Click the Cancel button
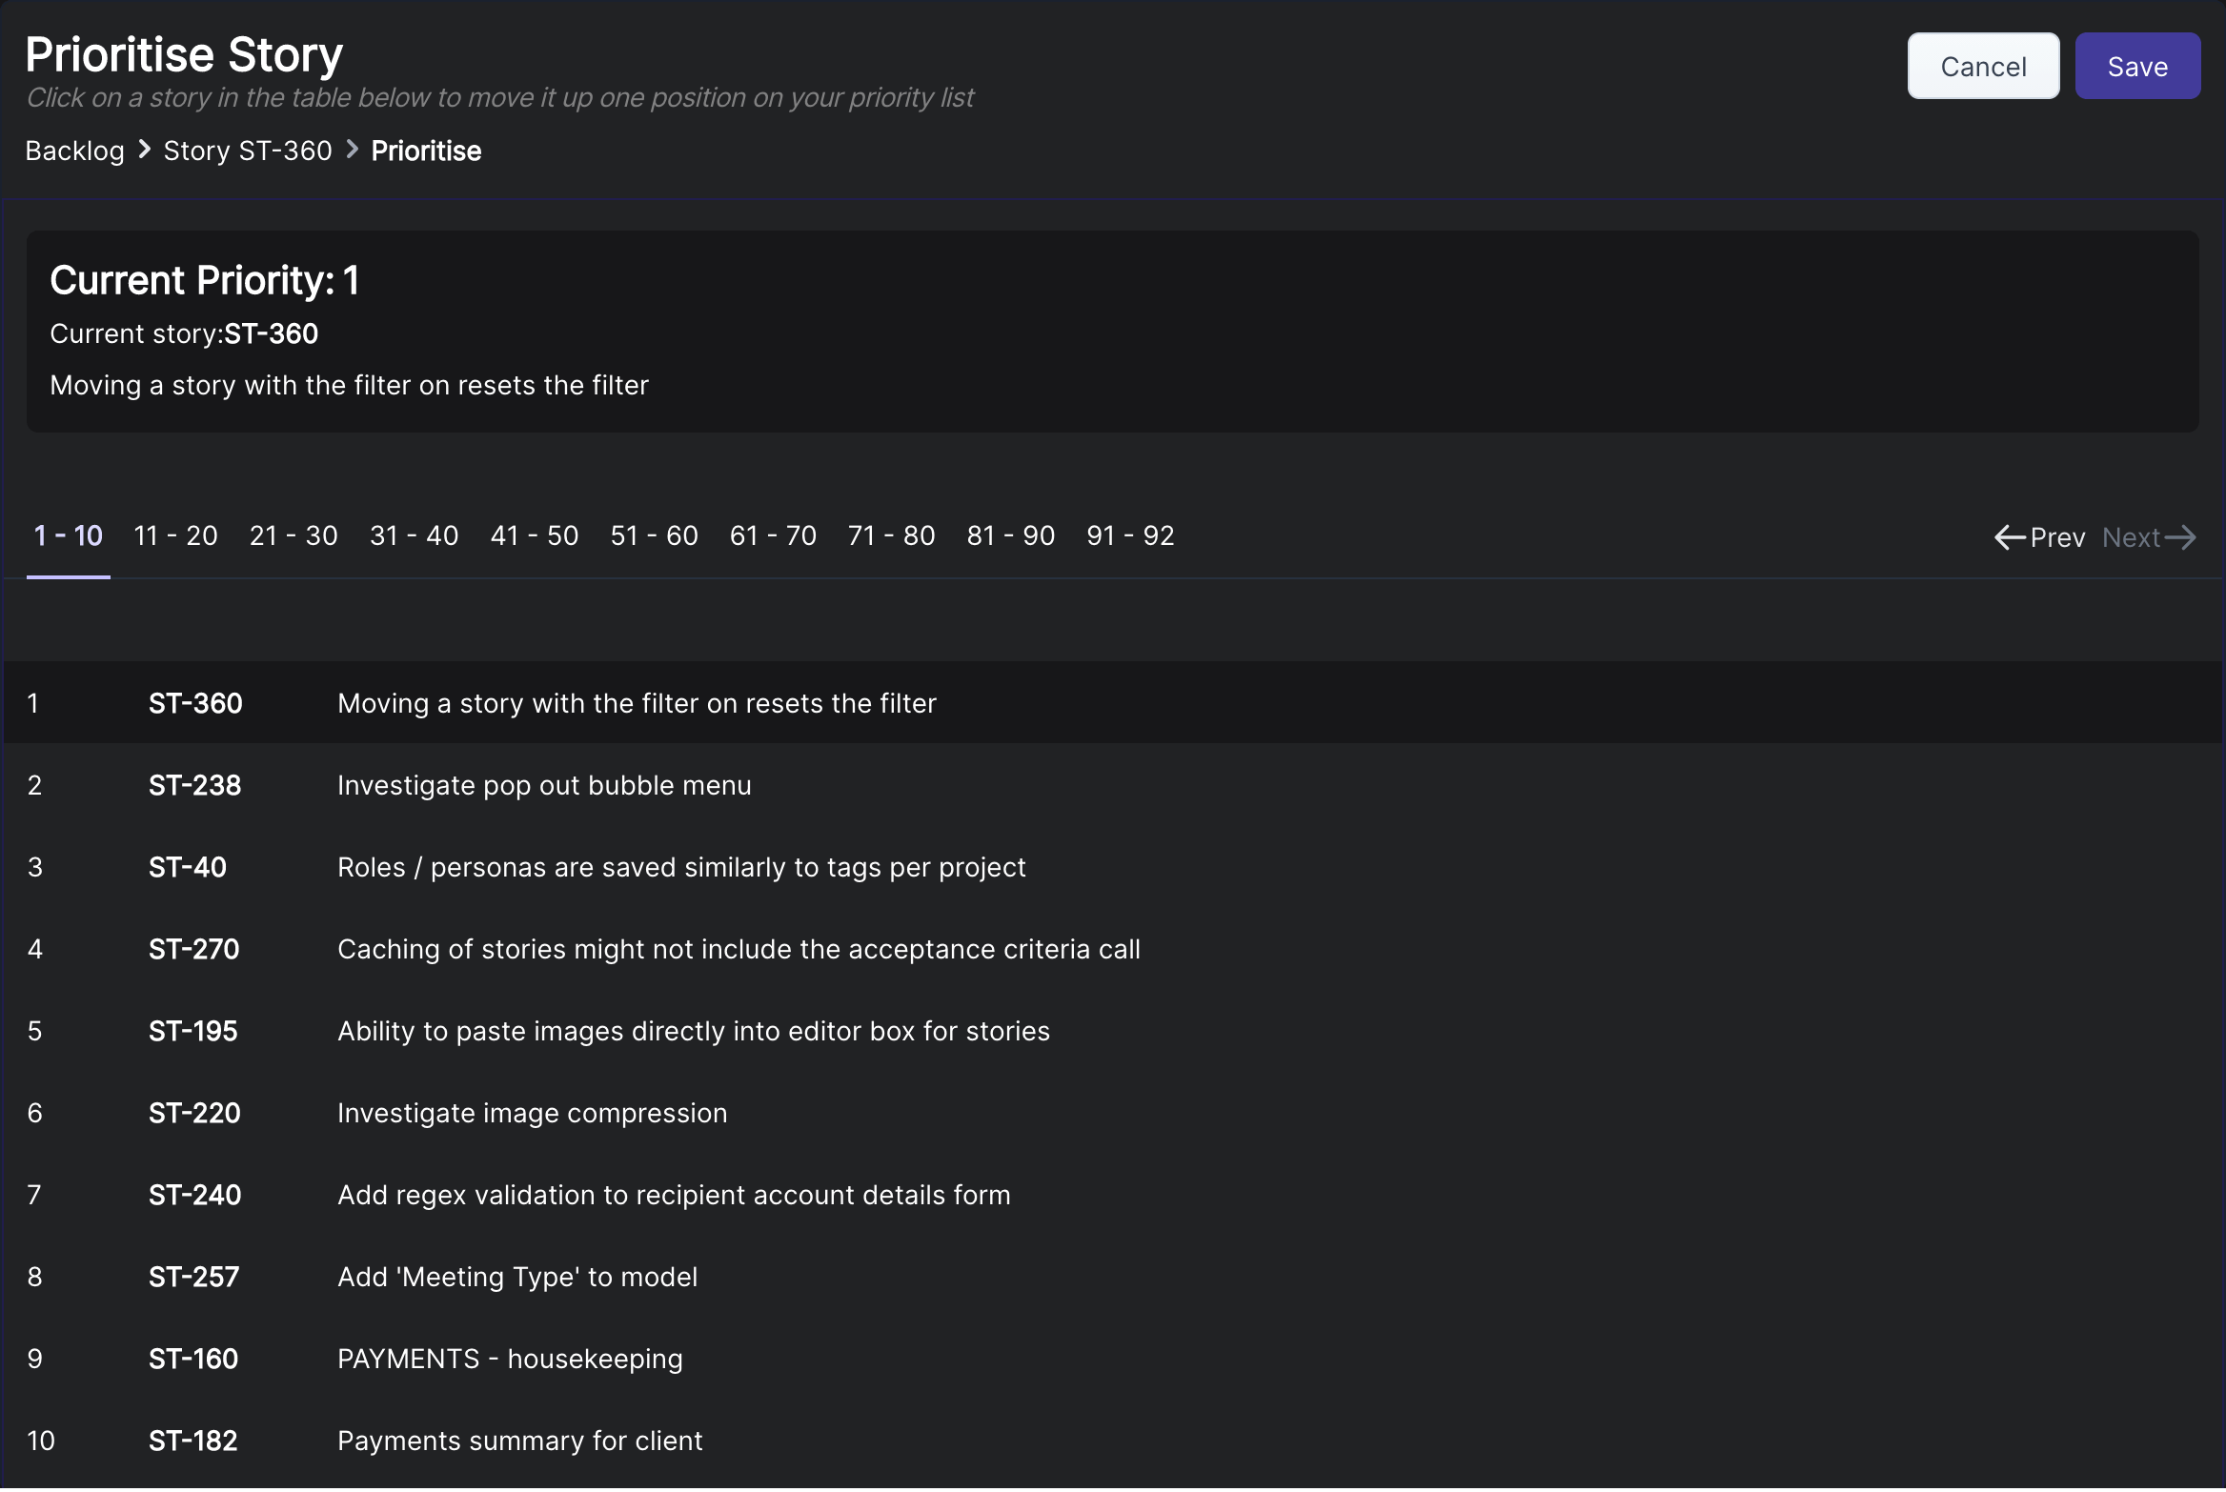 pos(1982,67)
